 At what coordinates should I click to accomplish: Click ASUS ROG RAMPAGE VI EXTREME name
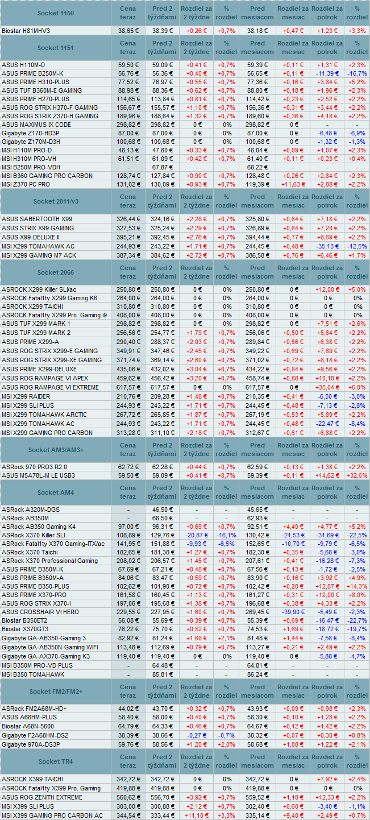[x=49, y=387]
